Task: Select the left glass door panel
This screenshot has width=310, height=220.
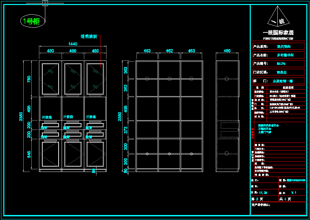Action: point(50,78)
